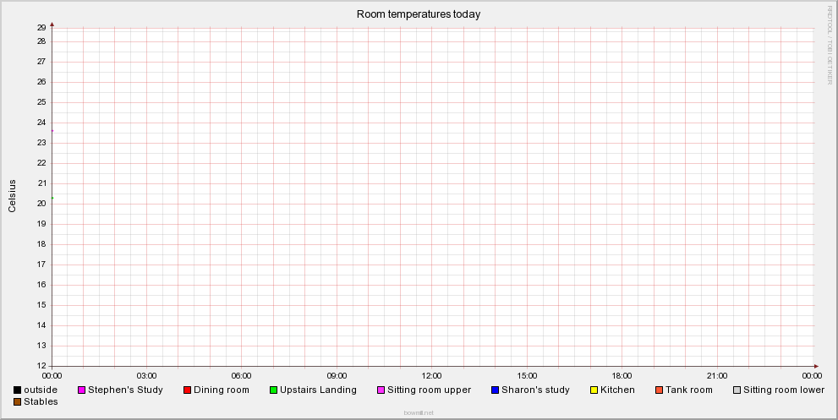Click the bowmill.net footer text
This screenshot has height=420, width=838.
coord(419,413)
